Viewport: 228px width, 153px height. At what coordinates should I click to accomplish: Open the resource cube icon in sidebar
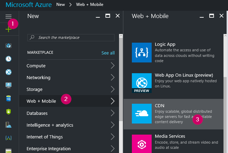(8, 46)
